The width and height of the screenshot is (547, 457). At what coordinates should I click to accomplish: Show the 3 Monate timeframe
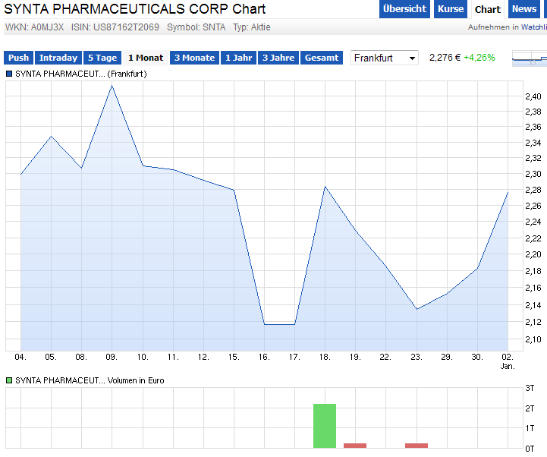194,58
